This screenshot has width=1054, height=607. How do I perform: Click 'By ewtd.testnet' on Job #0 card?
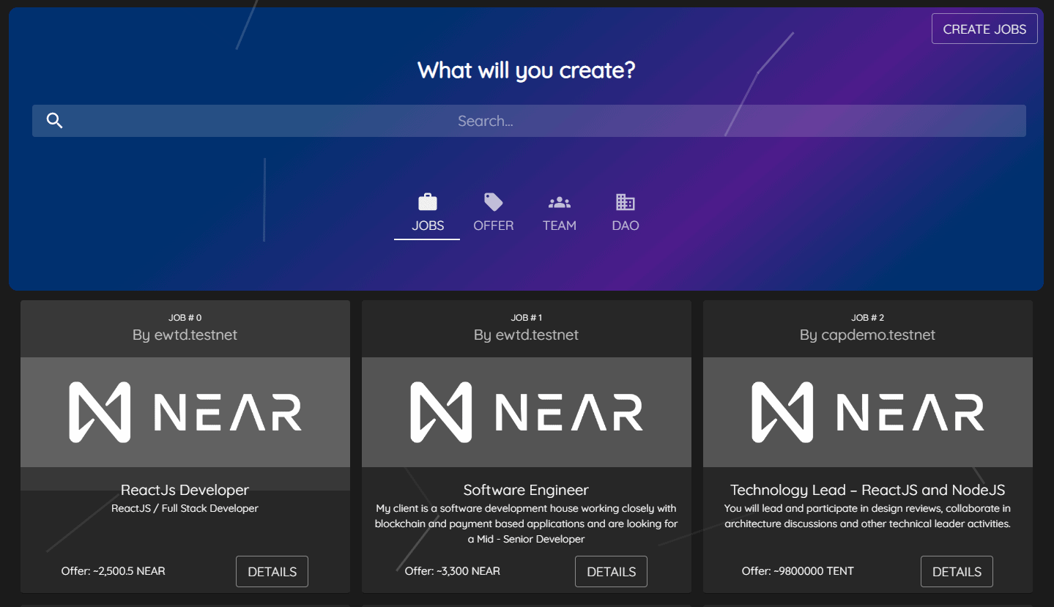(x=185, y=335)
